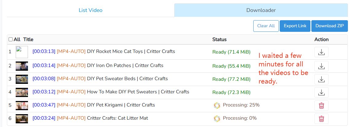Check the All checkbox in the header

[11, 39]
